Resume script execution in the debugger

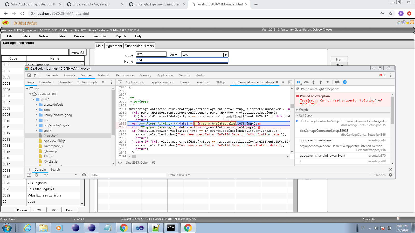click(x=299, y=82)
